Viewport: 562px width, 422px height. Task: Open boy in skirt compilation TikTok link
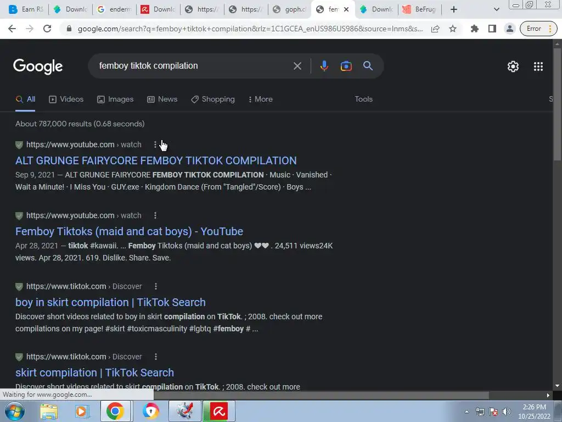(x=110, y=302)
